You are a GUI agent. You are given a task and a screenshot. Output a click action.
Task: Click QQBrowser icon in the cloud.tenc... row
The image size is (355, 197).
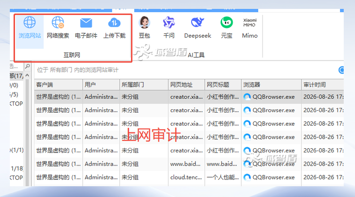[247, 177]
